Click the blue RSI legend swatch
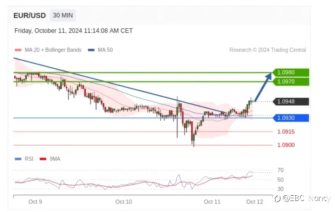 [x=18, y=159]
